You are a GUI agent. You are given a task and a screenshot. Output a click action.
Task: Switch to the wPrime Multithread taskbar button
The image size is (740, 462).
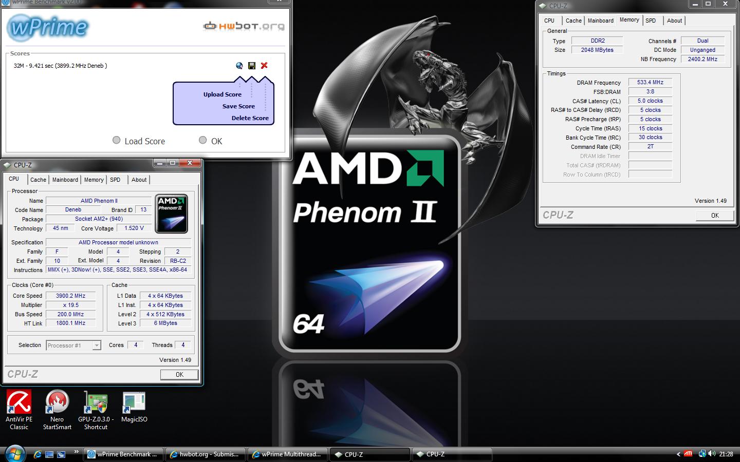point(287,454)
